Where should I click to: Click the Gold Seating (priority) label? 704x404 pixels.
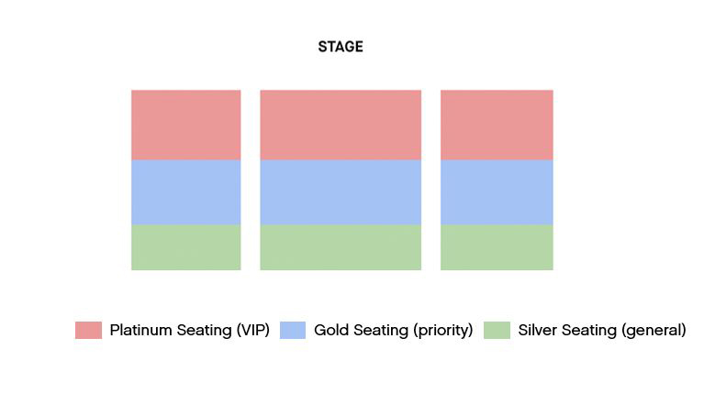[394, 330]
